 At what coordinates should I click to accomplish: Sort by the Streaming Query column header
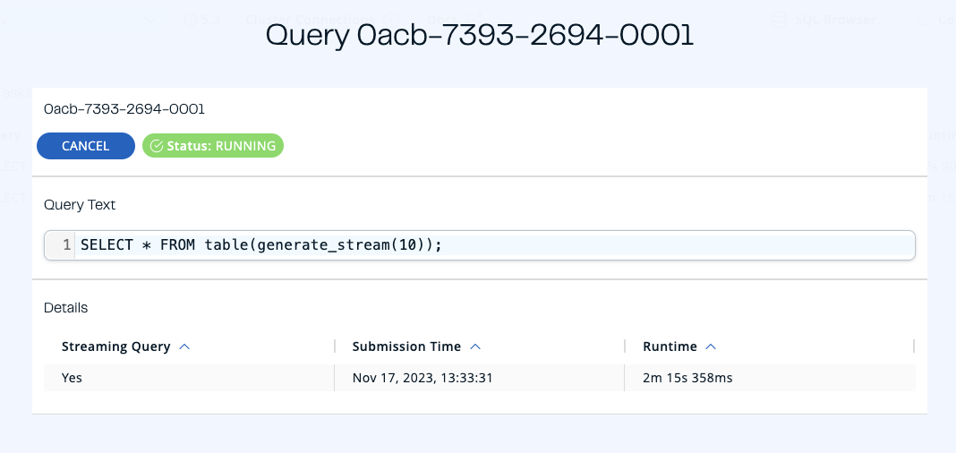[x=115, y=346]
